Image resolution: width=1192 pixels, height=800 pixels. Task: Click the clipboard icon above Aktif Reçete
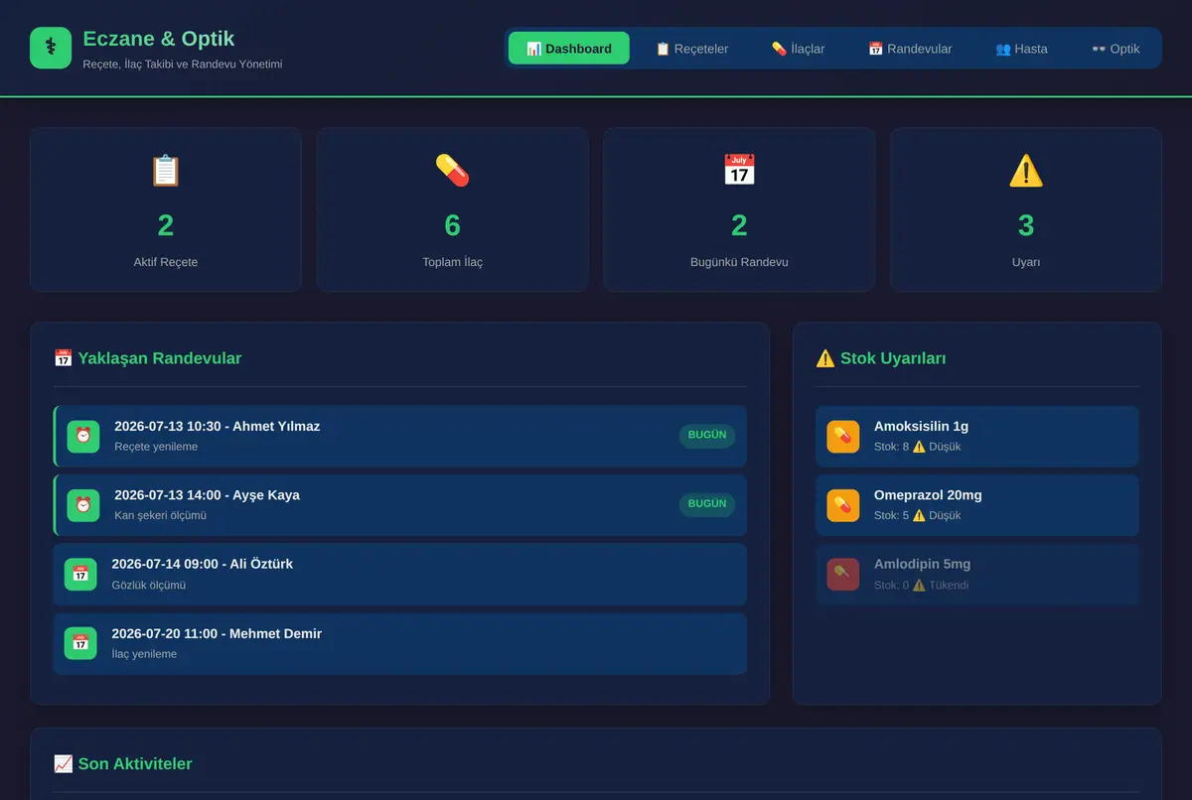(x=166, y=171)
